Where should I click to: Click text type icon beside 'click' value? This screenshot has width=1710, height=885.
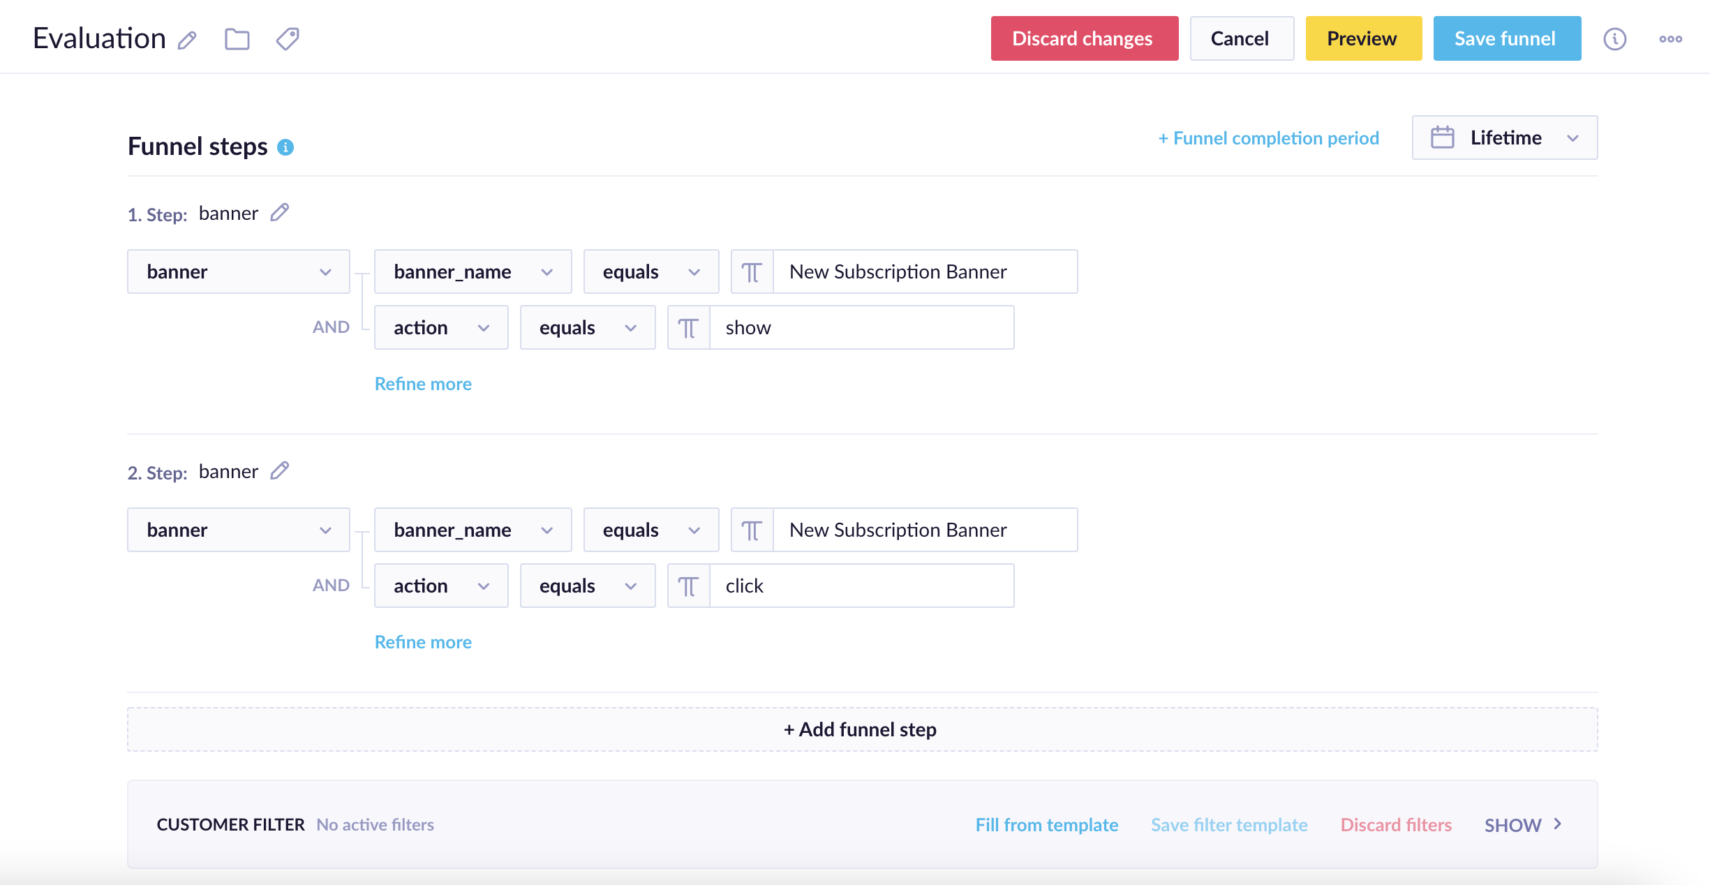click(688, 586)
